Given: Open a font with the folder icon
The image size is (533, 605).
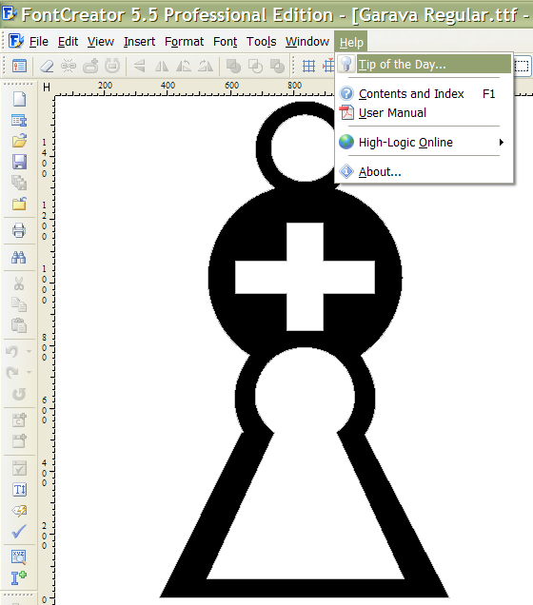Looking at the screenshot, I should tap(19, 141).
